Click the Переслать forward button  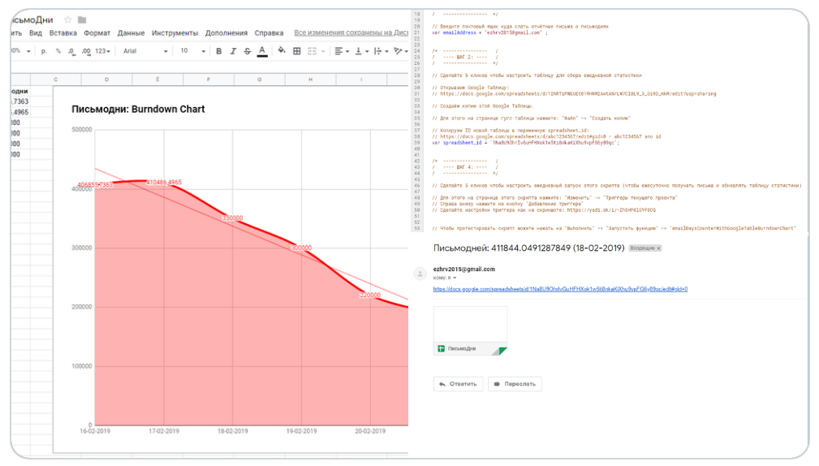coord(515,384)
